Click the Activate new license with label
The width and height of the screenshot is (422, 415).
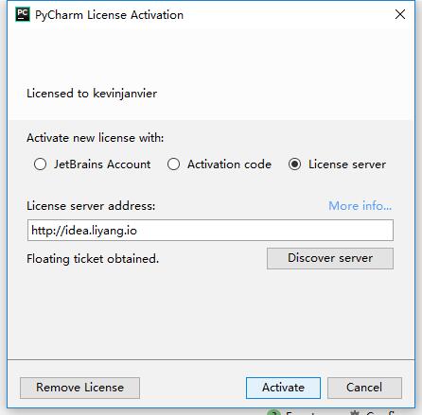coord(96,138)
